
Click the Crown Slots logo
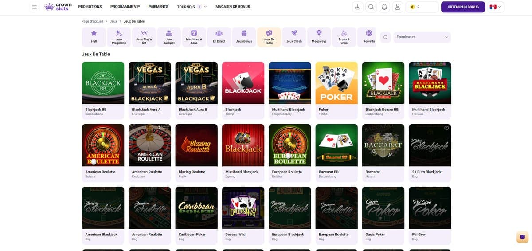coord(58,7)
